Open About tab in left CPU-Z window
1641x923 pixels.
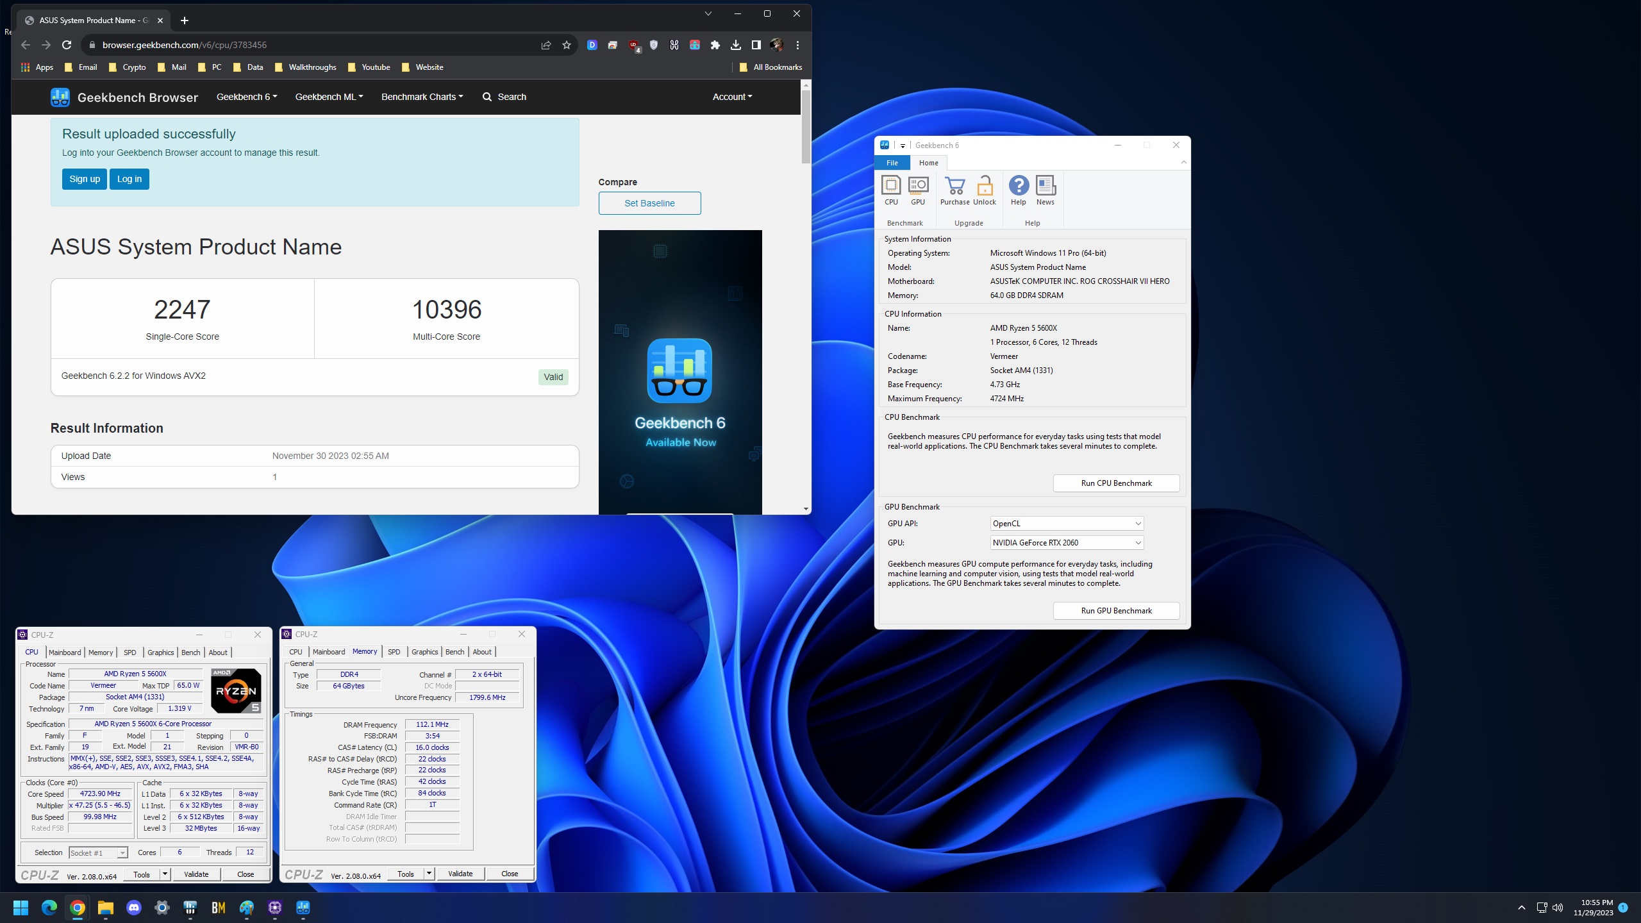pos(218,653)
